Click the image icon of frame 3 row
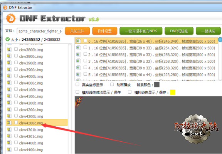Image resolution: width=222 pixels, height=154 pixels. pos(78,61)
